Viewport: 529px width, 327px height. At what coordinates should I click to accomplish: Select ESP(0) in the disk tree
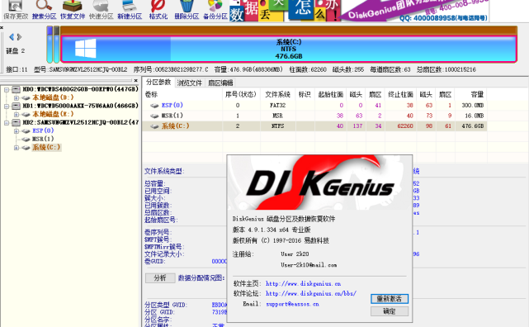click(x=43, y=130)
